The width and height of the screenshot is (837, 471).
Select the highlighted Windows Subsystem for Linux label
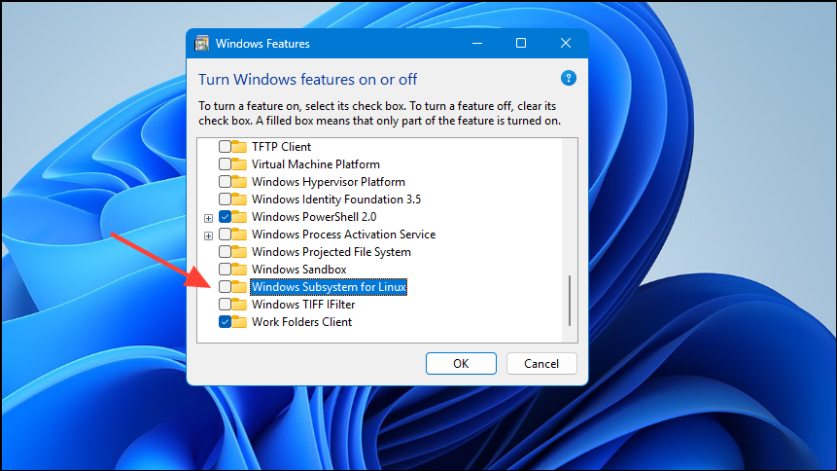coord(329,287)
